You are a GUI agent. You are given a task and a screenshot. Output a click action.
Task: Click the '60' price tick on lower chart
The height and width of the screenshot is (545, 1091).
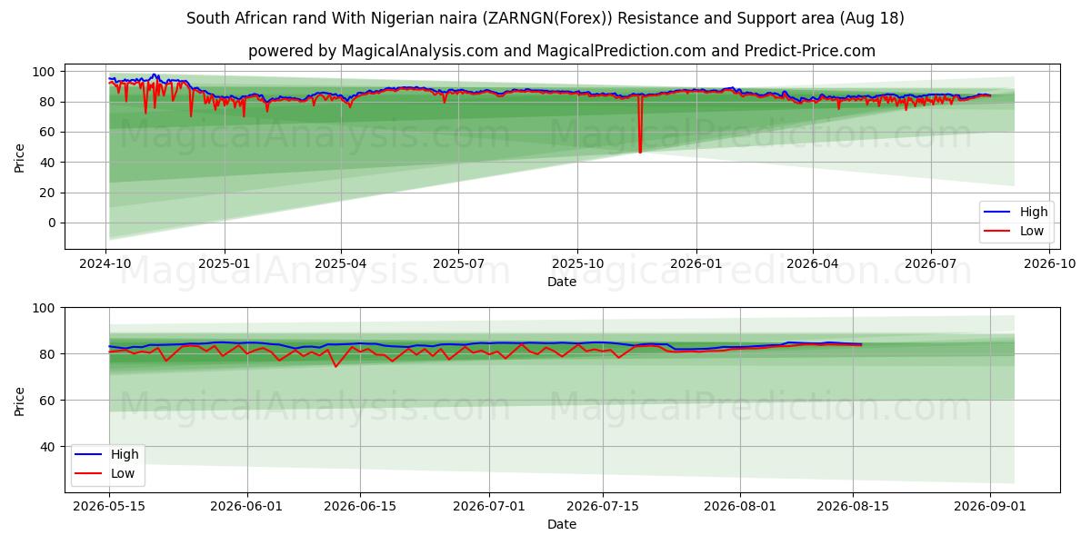49,400
